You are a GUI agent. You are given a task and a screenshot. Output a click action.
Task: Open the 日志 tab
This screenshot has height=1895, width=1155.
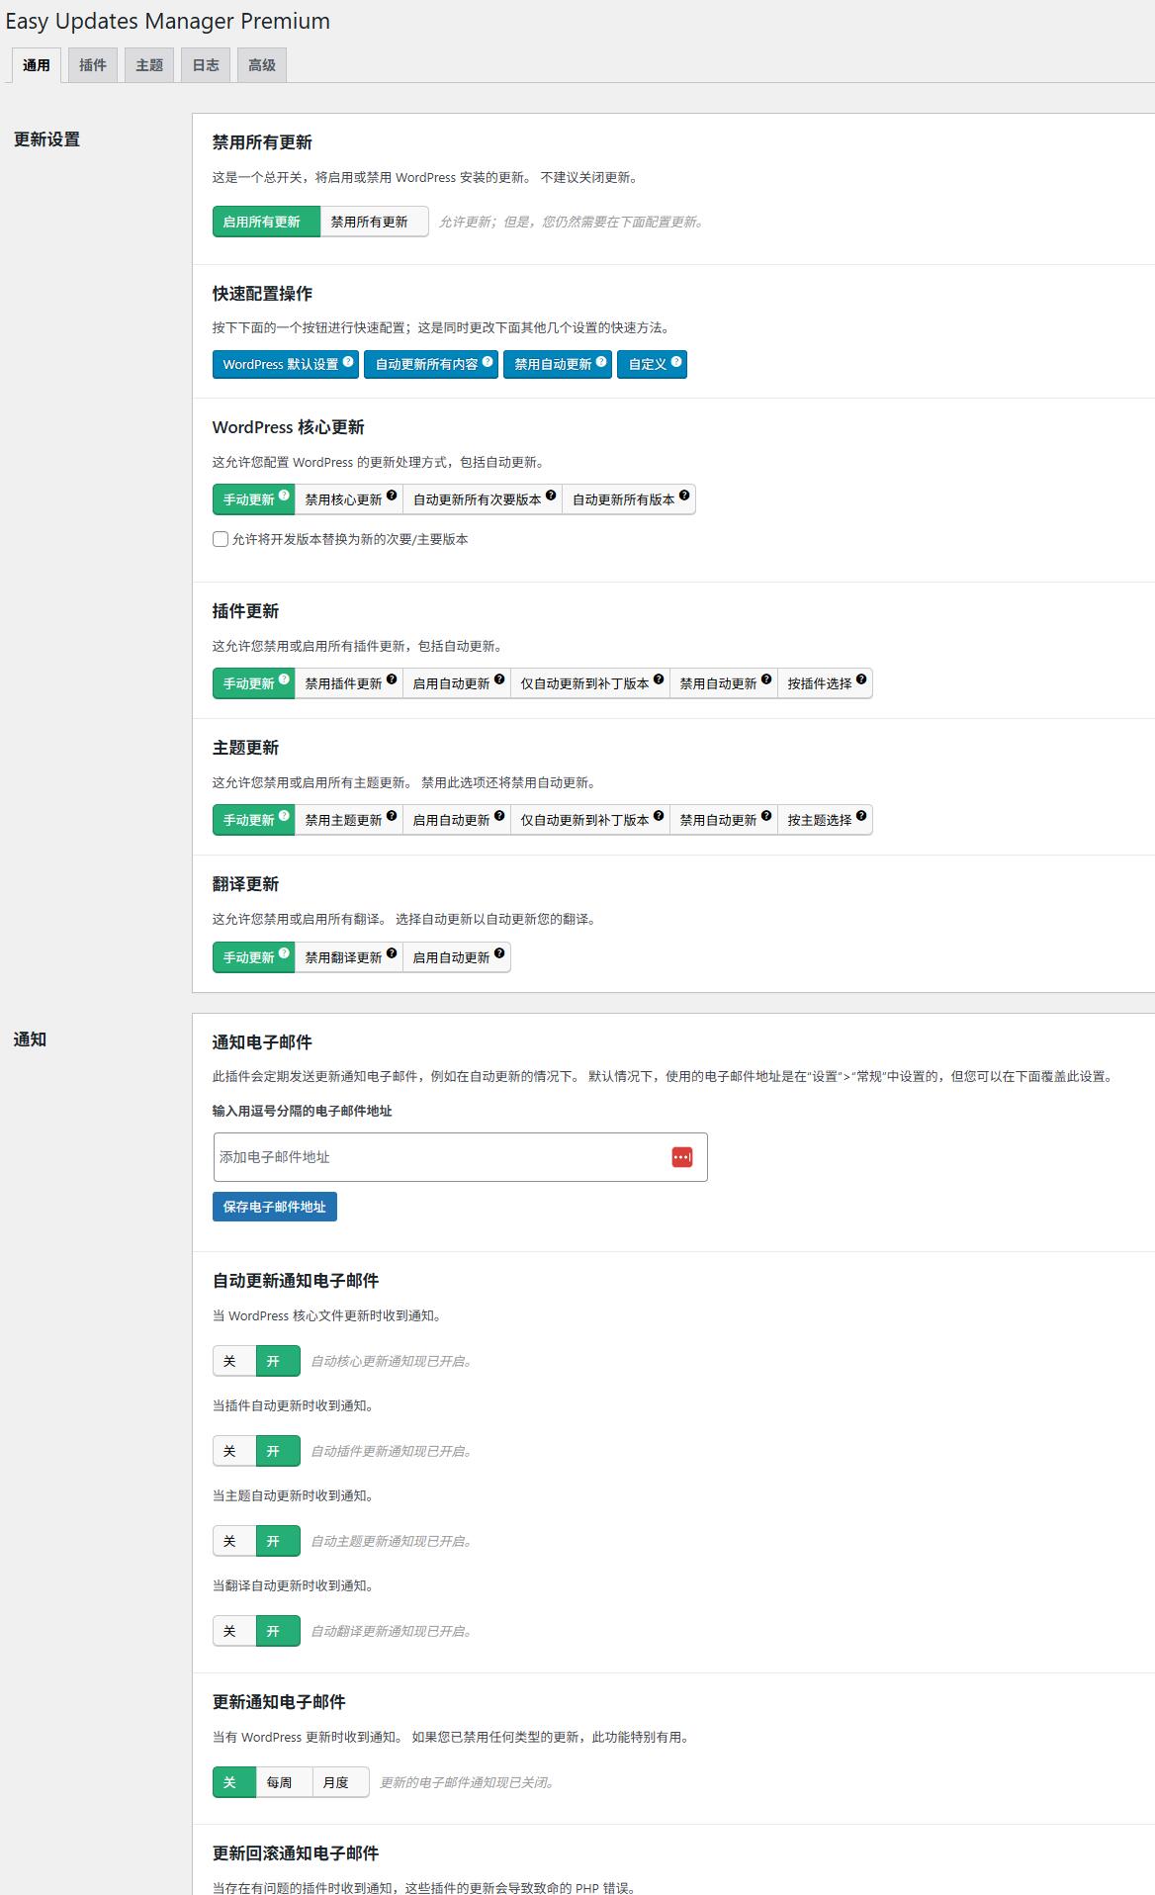206,65
